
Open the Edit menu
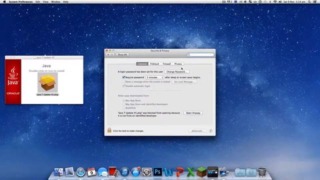pyautogui.click(x=38, y=1)
